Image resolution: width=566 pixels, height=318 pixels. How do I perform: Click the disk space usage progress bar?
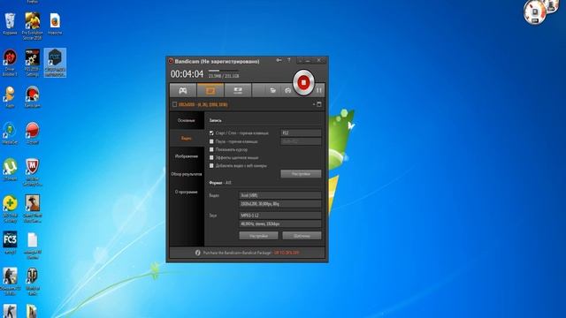[x=223, y=71]
